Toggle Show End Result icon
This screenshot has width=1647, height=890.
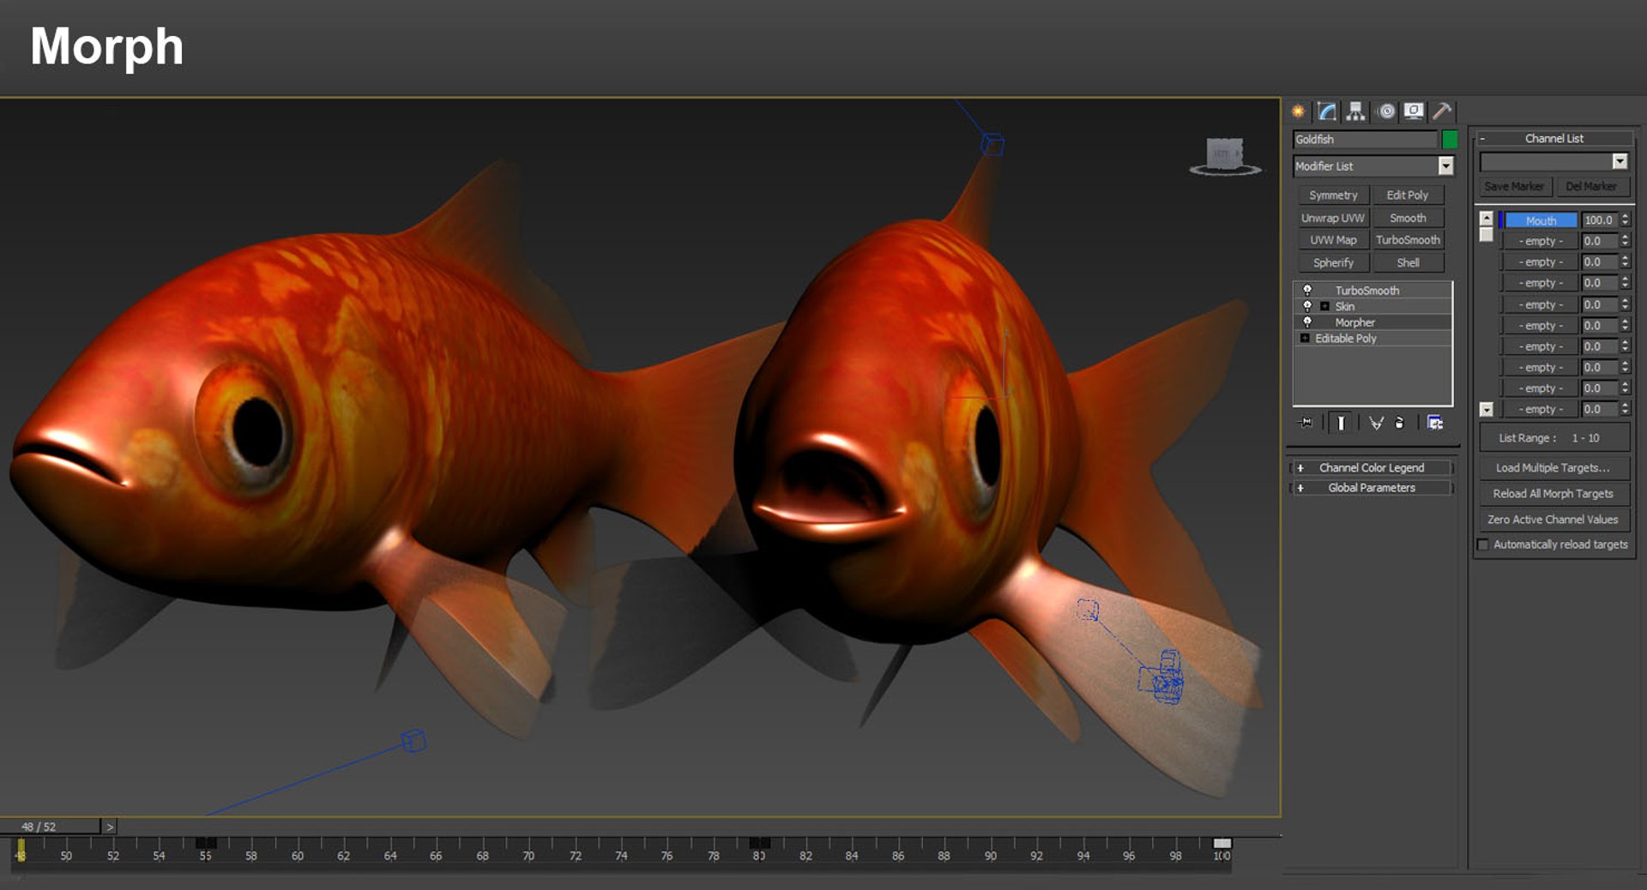click(x=1341, y=423)
